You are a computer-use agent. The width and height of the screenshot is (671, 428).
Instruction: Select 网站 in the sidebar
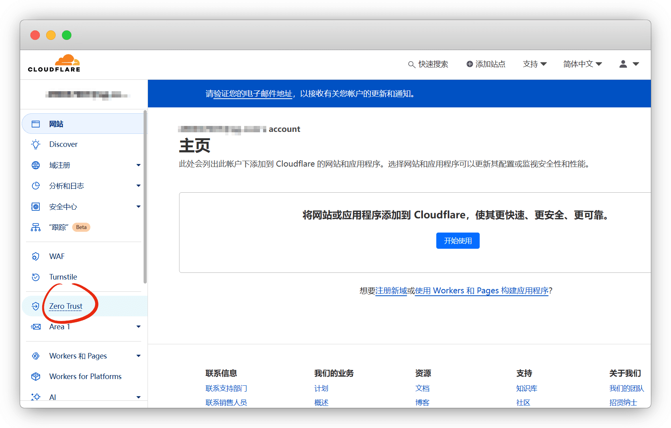(x=84, y=124)
